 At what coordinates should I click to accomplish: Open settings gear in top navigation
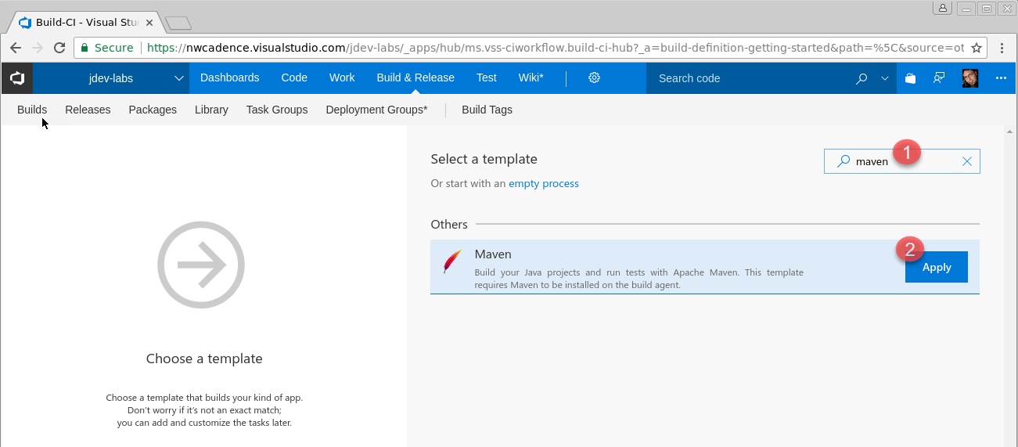pyautogui.click(x=594, y=78)
